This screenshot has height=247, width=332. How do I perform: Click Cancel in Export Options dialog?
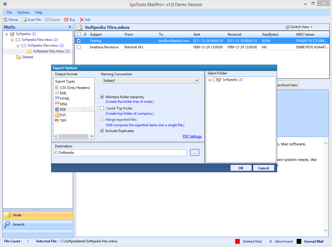264,168
